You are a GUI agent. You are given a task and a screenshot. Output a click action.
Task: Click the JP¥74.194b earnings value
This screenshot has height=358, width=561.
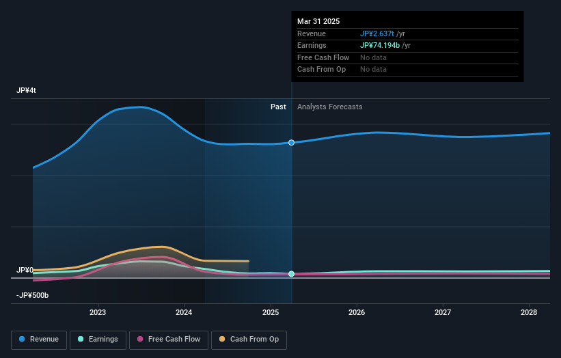click(380, 45)
